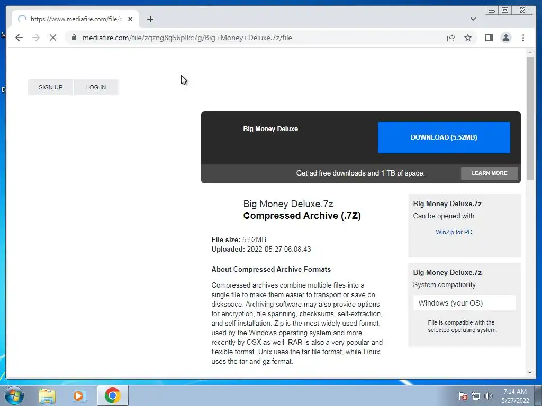
Task: Share this page via the share icon
Action: [451, 38]
